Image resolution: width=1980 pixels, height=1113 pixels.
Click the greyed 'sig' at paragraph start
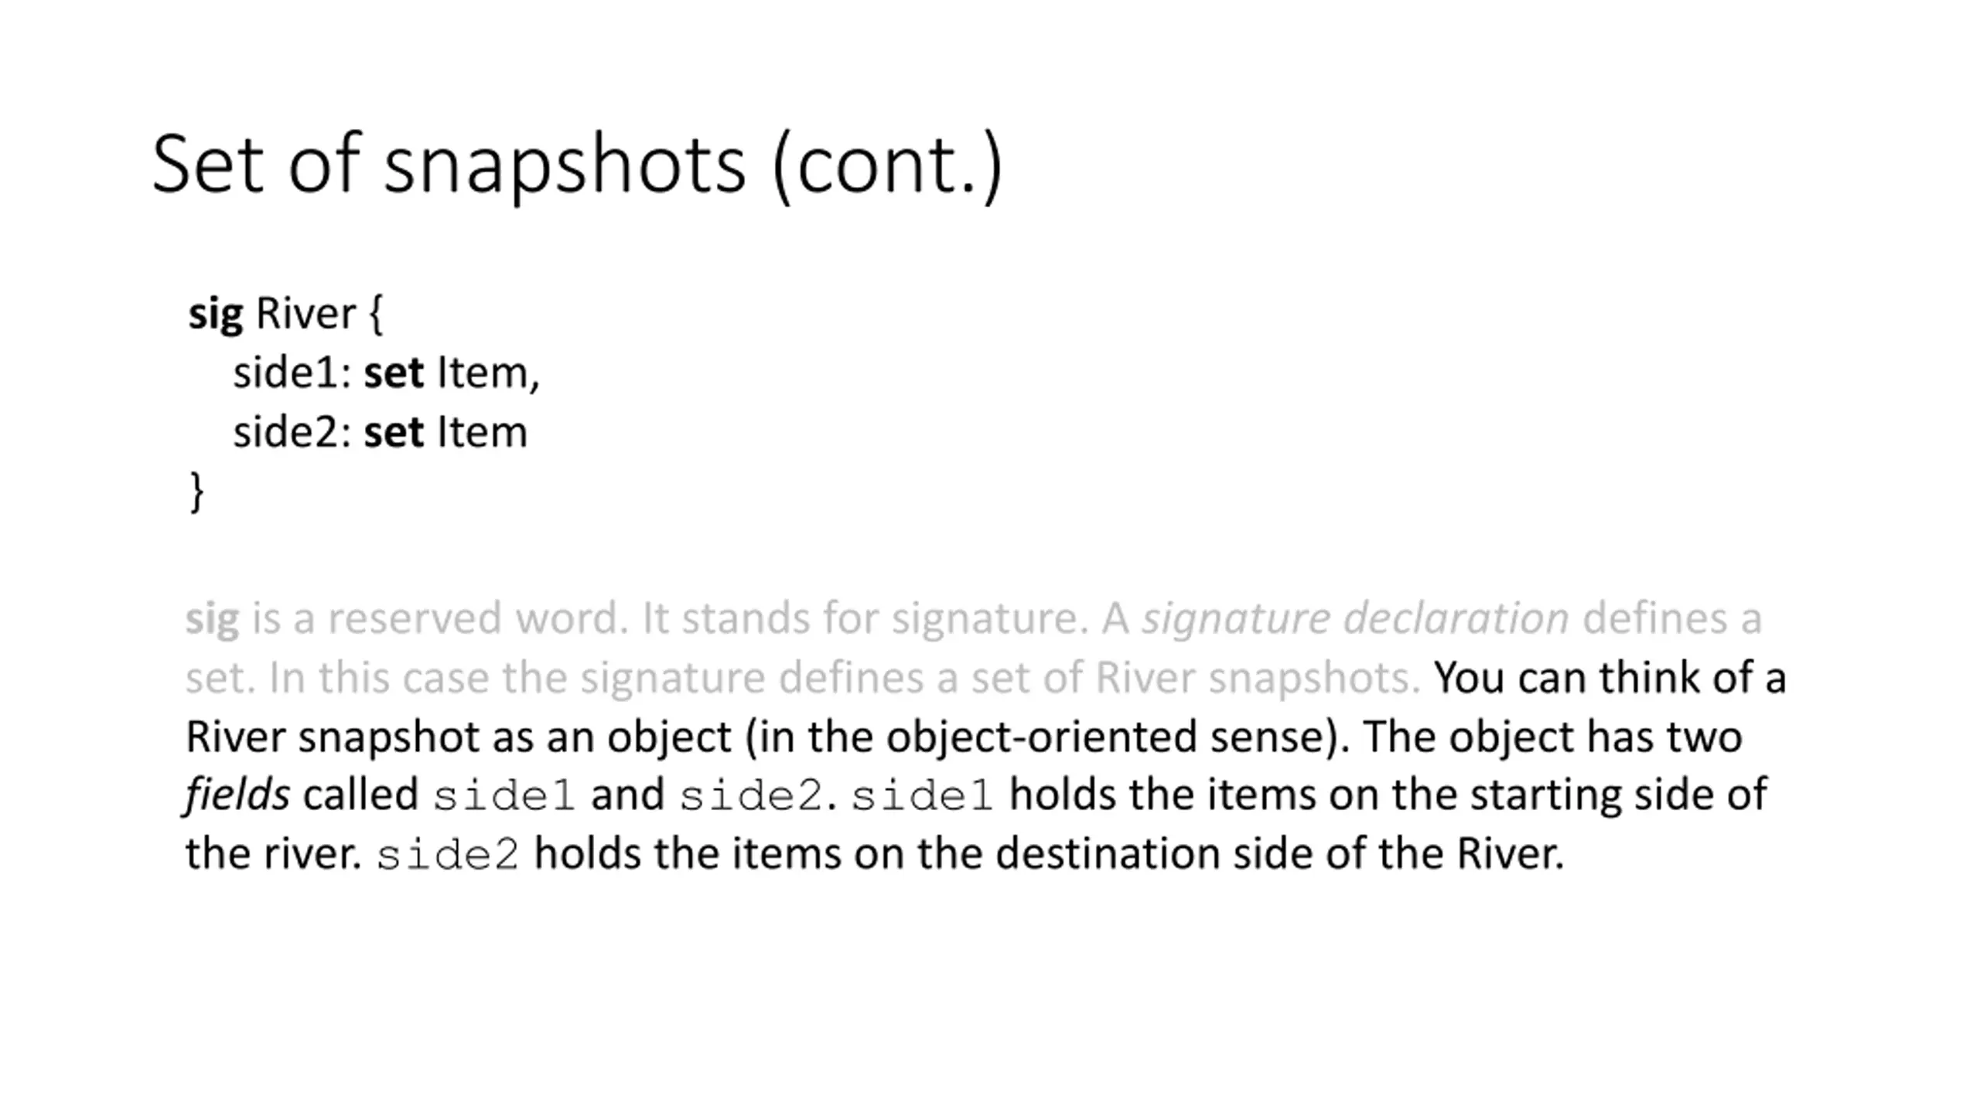[212, 620]
